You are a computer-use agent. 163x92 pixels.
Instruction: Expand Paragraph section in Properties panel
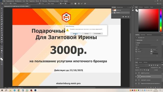pyautogui.click(x=136, y=59)
